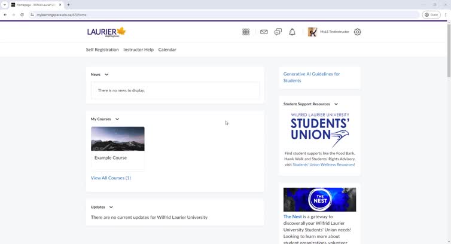Open The Nest link

pos(292,216)
